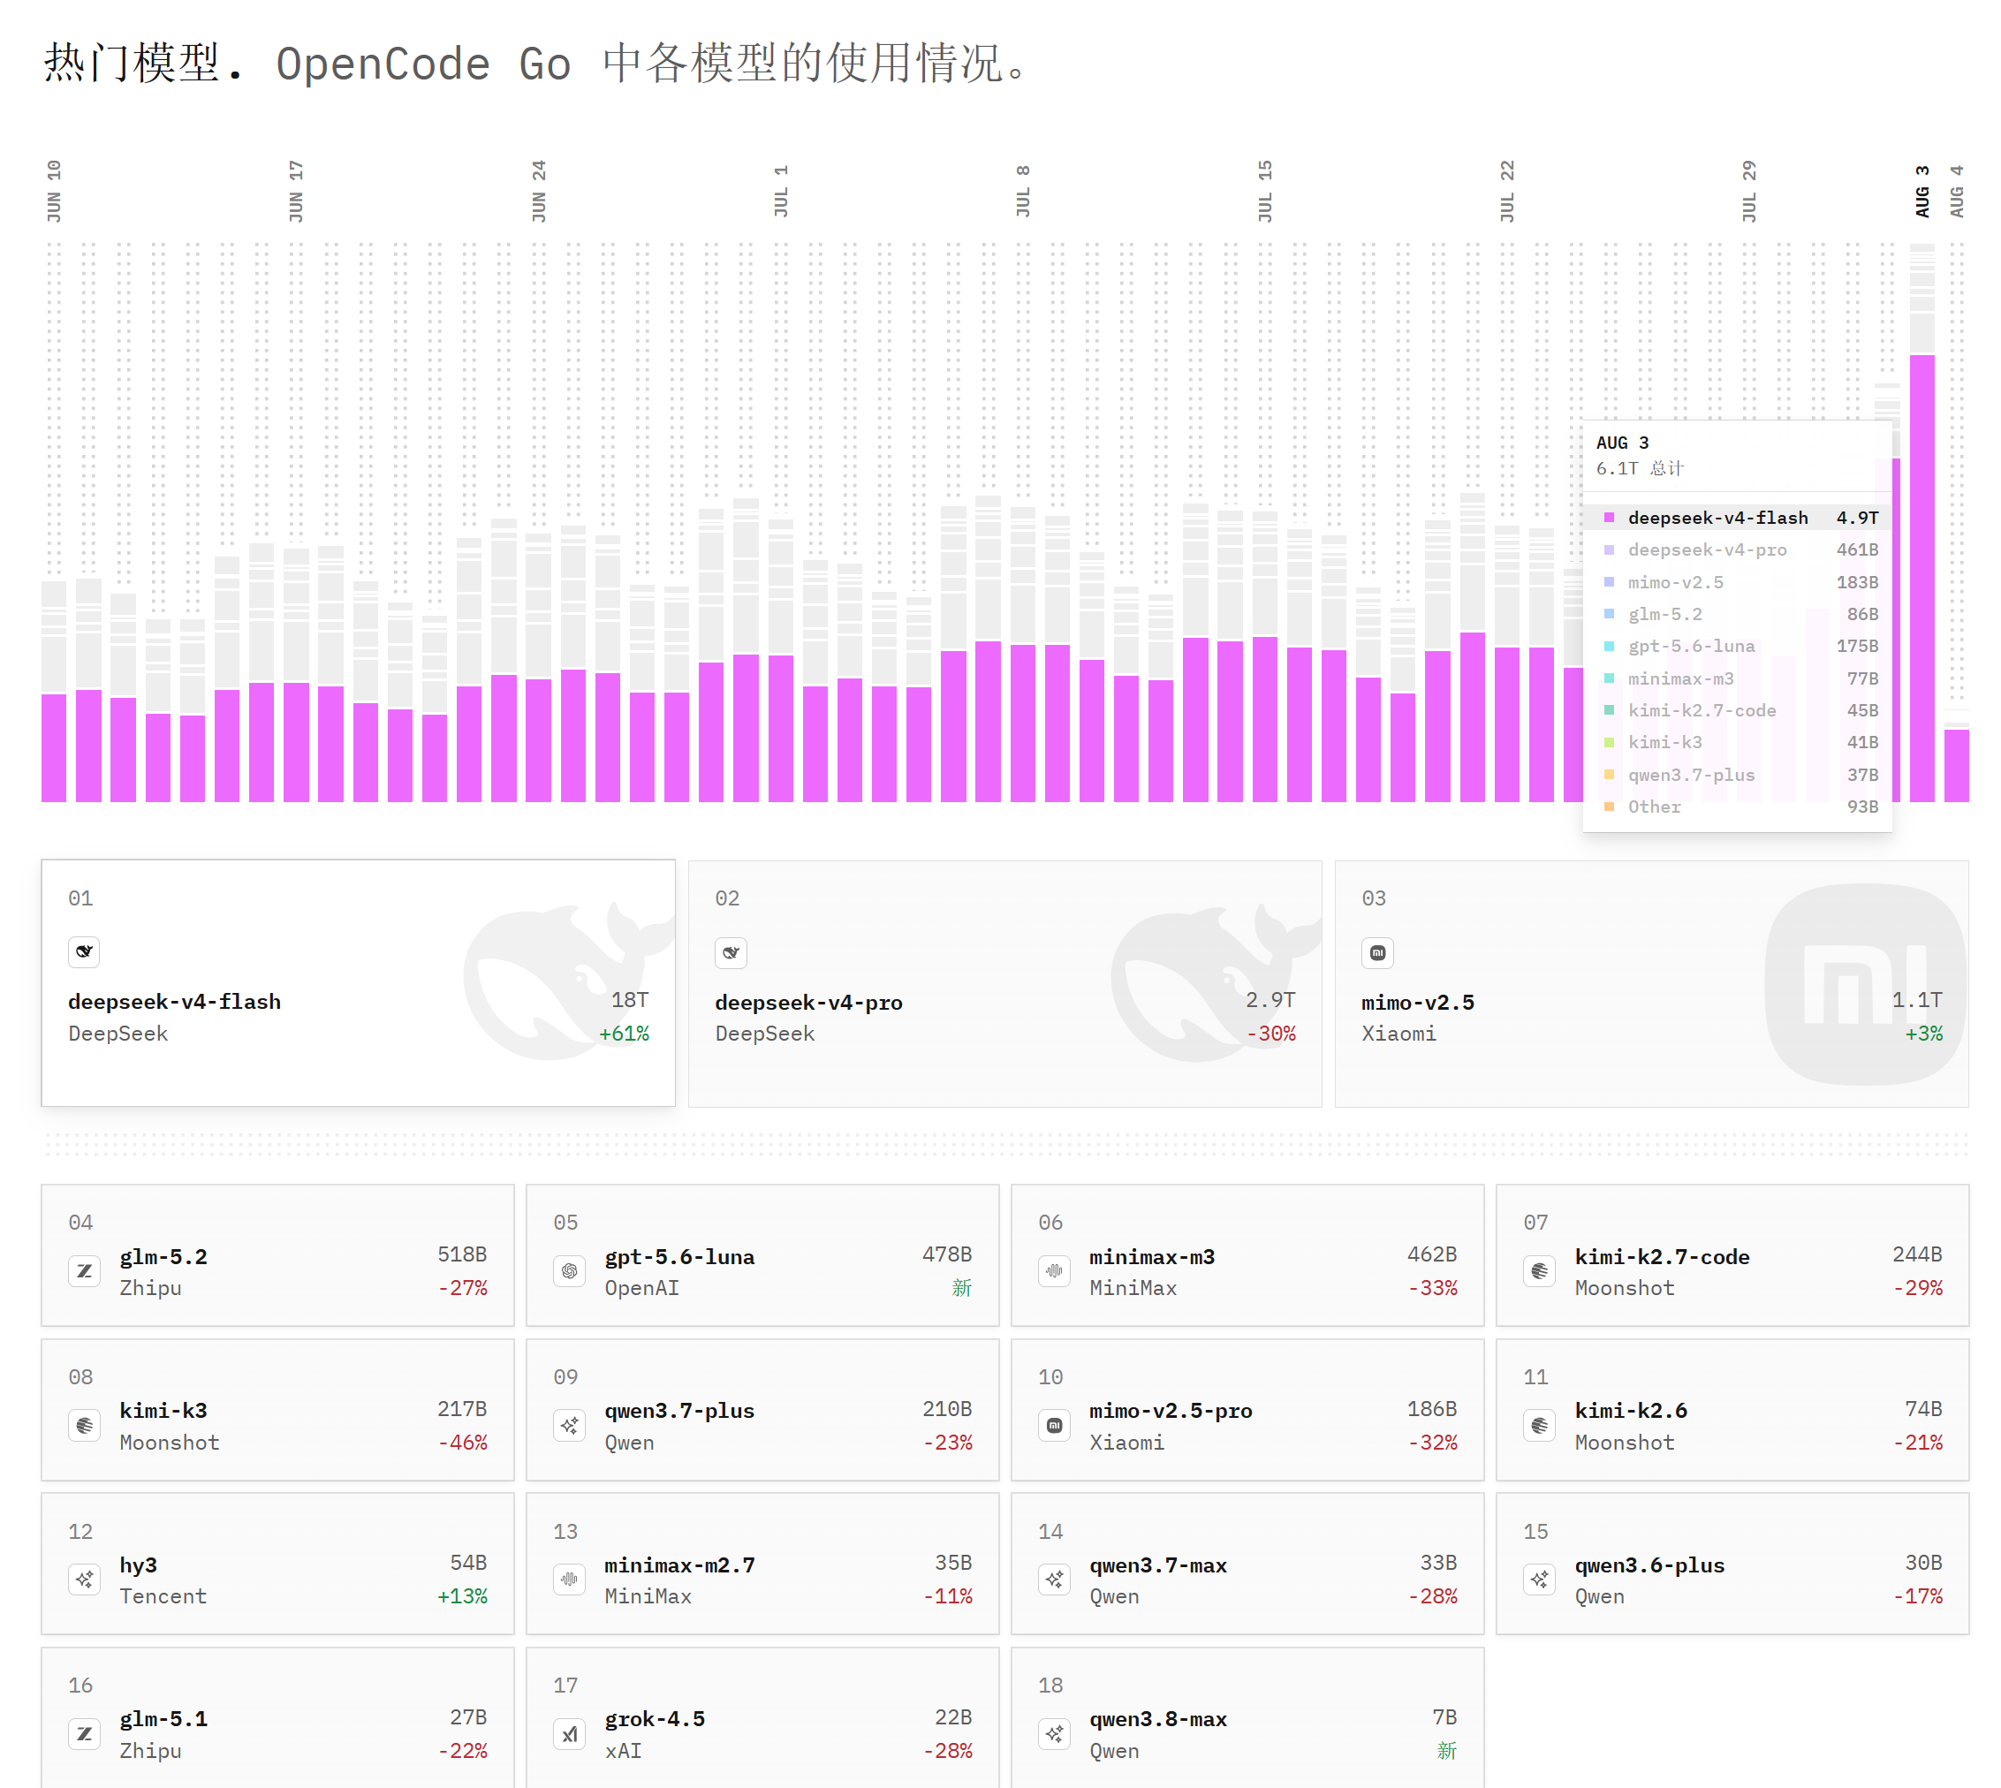Click the Zhipu icon beside glm-5.1

click(85, 1734)
